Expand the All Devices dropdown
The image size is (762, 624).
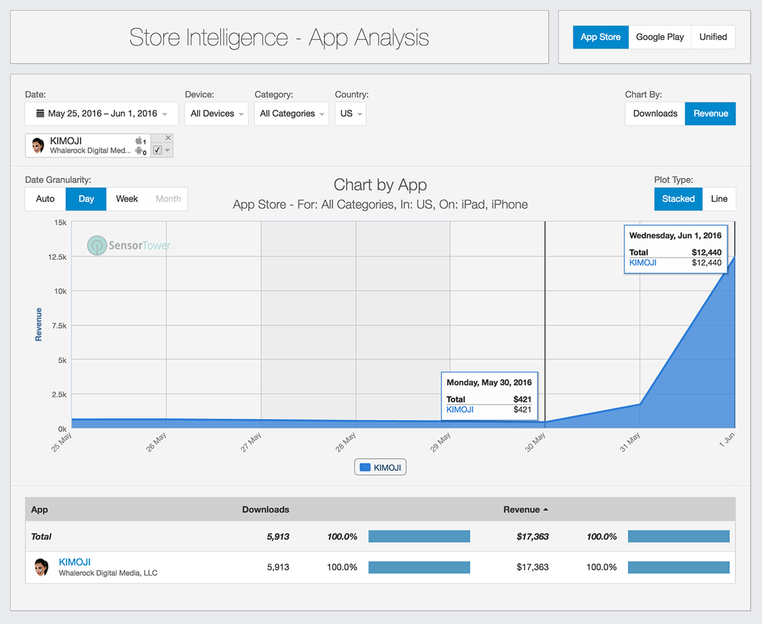[217, 113]
